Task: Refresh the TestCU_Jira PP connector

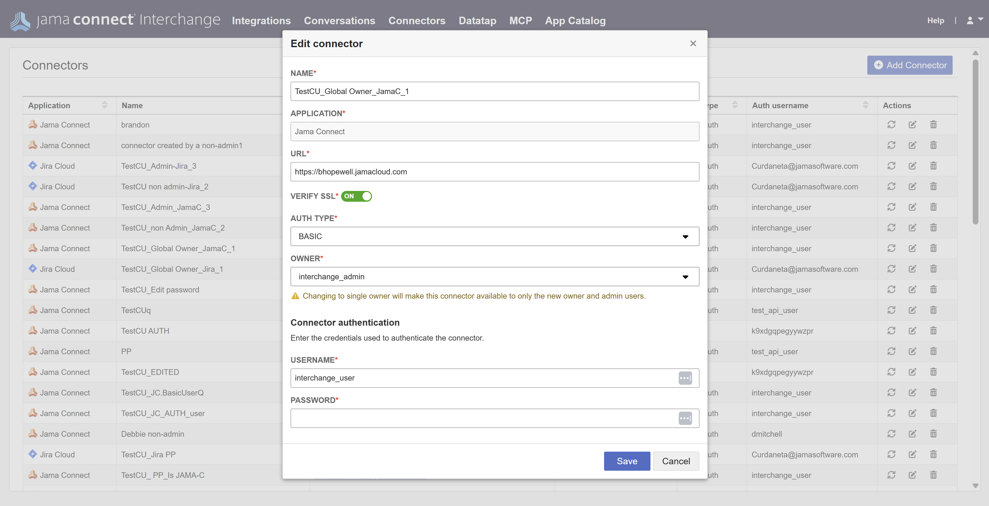Action: coord(891,454)
